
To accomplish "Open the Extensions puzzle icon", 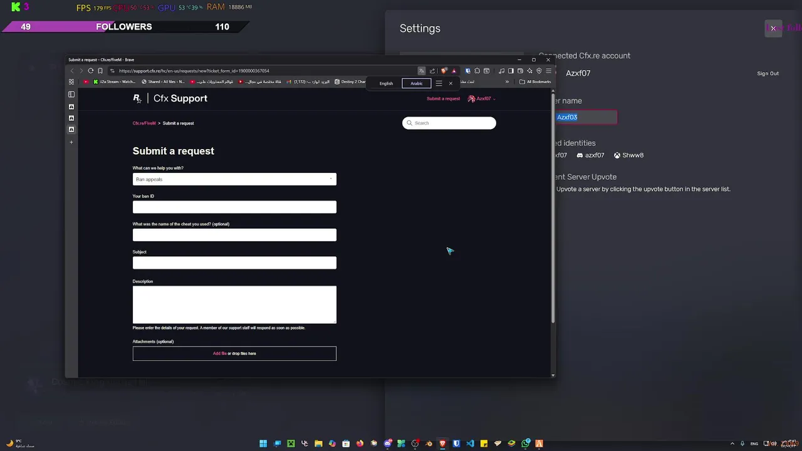I will click(477, 71).
